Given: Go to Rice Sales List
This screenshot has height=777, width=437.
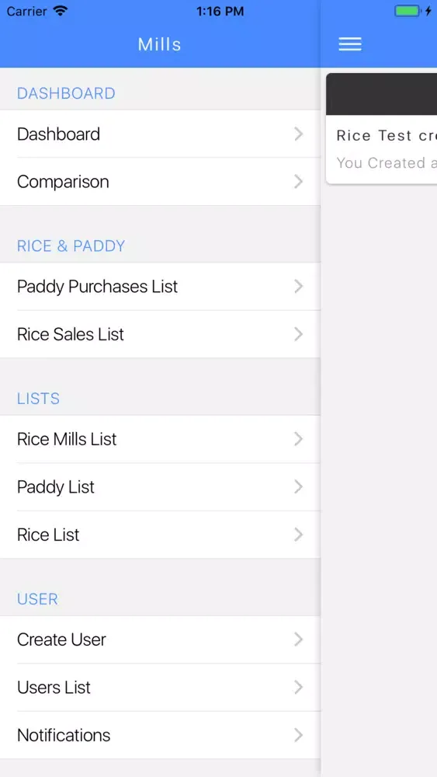Looking at the screenshot, I should coord(161,334).
